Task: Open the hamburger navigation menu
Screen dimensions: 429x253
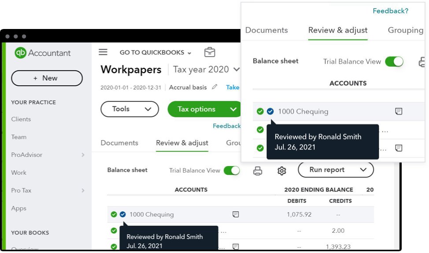Action: 103,52
